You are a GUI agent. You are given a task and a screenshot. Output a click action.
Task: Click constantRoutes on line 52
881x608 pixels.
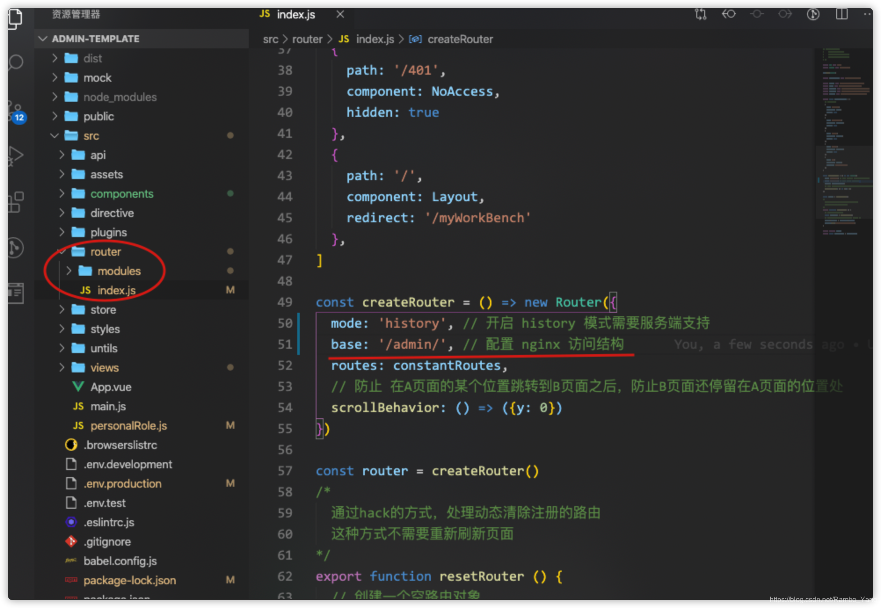[x=447, y=366]
